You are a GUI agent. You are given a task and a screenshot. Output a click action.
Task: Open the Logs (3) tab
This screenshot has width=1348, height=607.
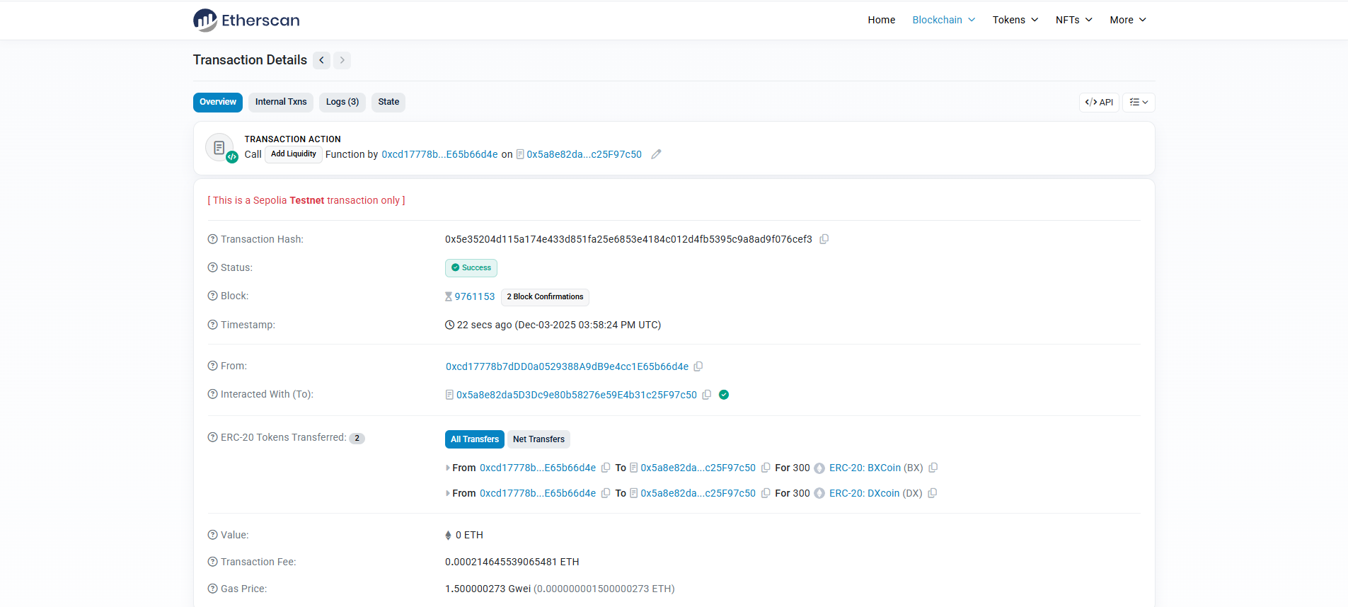tap(342, 102)
